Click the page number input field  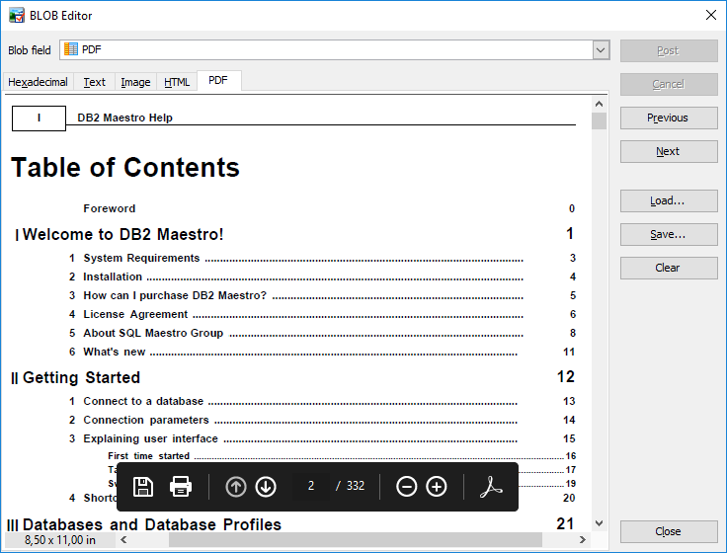[311, 487]
